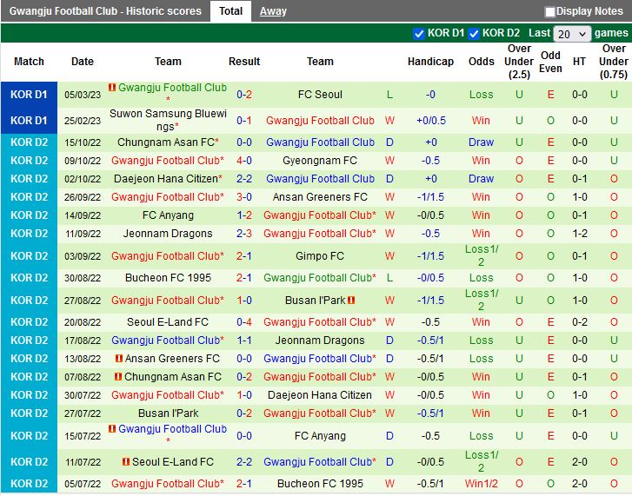Click the Over Under (0.75) column header
Screen dimensions: 632x496
[614, 62]
